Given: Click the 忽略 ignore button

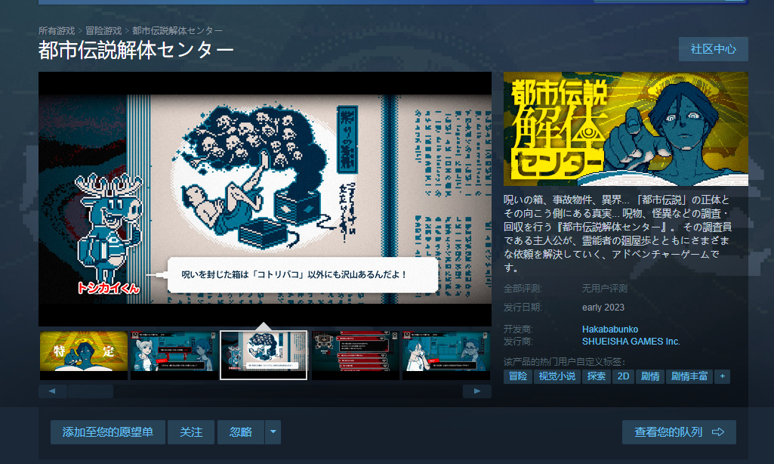Looking at the screenshot, I should (241, 432).
